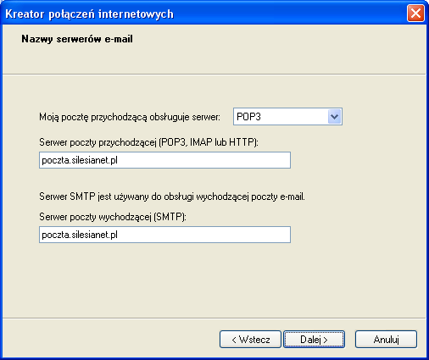The image size is (429, 360).
Task: Go back with the Wstecz button
Action: pos(250,340)
